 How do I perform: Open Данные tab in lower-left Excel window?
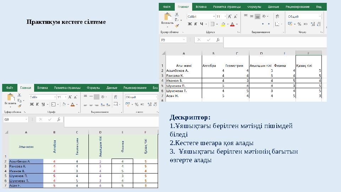pyautogui.click(x=112, y=88)
